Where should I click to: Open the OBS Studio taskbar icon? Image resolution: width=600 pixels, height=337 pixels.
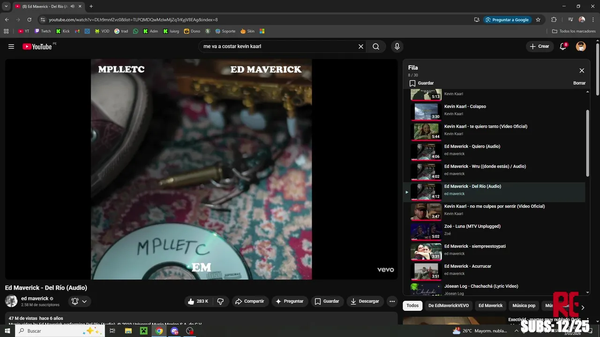click(190, 331)
